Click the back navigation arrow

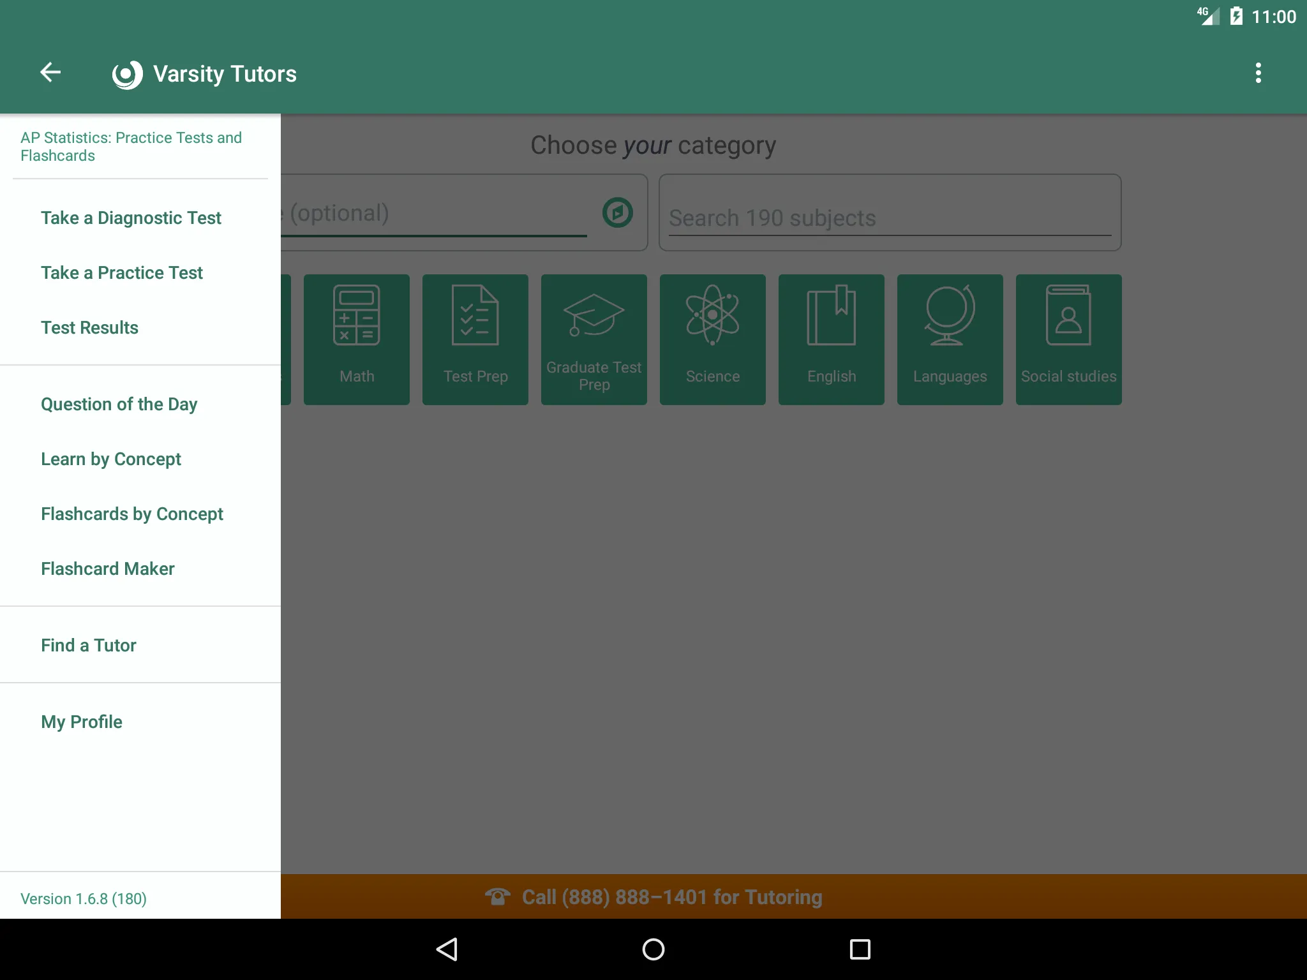pos(52,73)
